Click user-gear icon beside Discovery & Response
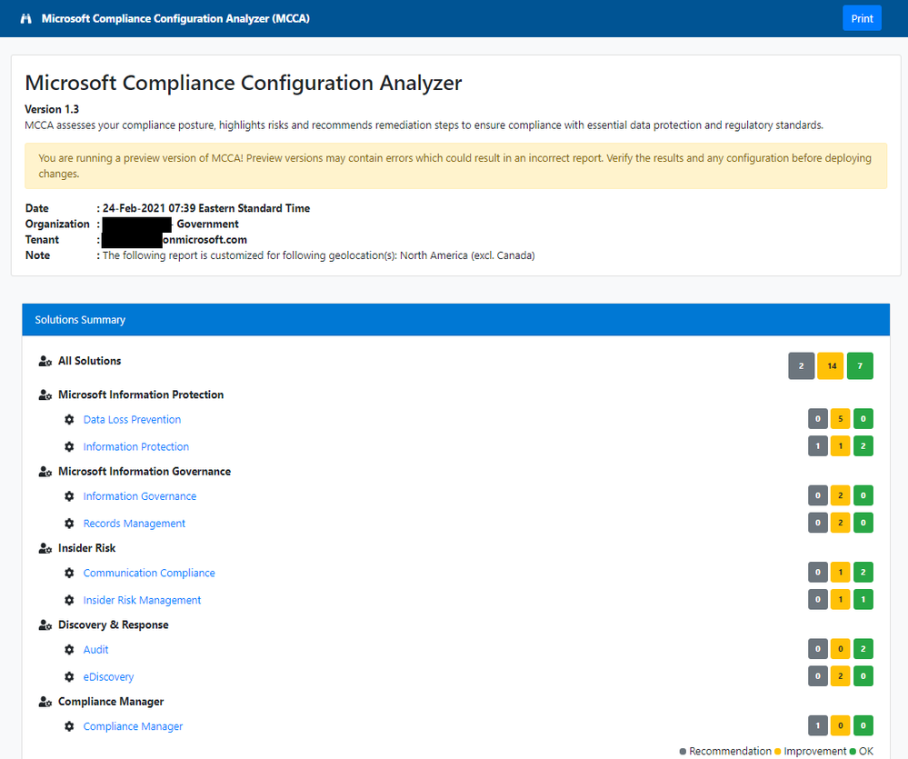Screen dimensions: 908x759 point(45,625)
